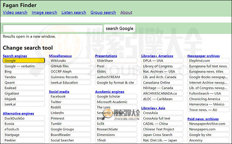
Task: Open the Listen search link
Action: click(x=74, y=13)
